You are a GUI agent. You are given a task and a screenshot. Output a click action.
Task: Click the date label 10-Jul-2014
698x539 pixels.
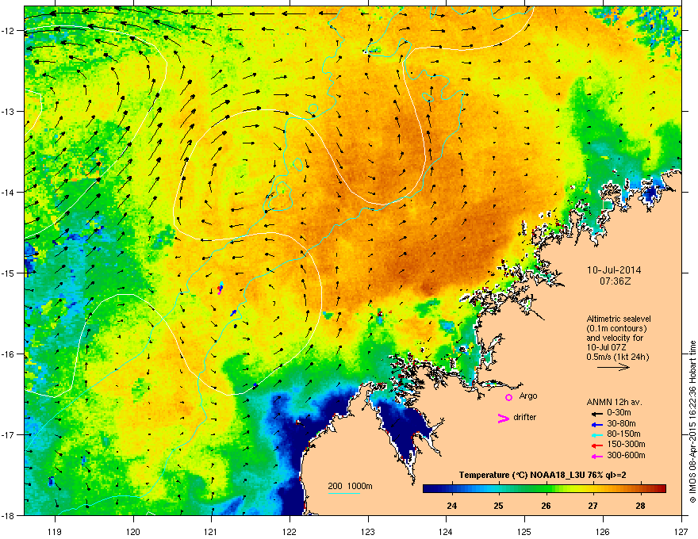[x=614, y=270]
